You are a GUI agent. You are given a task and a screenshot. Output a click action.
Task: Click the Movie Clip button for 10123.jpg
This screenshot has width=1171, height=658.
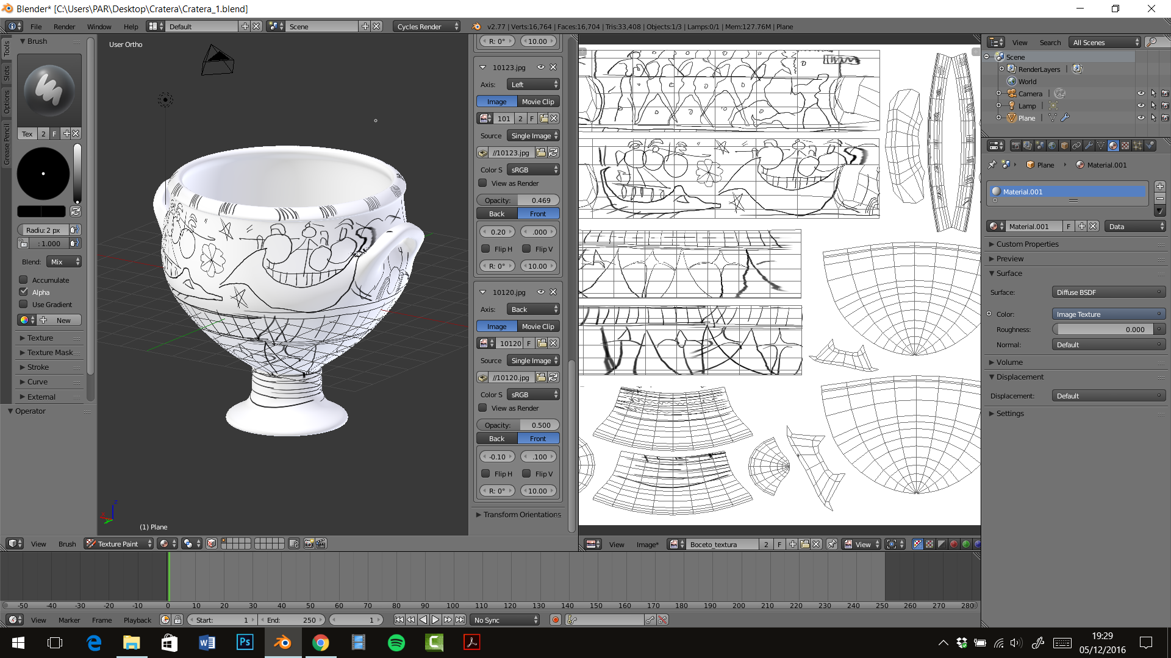(x=538, y=102)
